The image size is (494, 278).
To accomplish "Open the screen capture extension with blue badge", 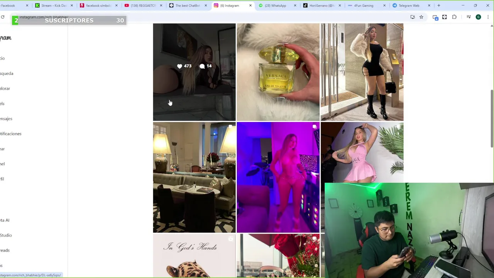I will point(435,17).
